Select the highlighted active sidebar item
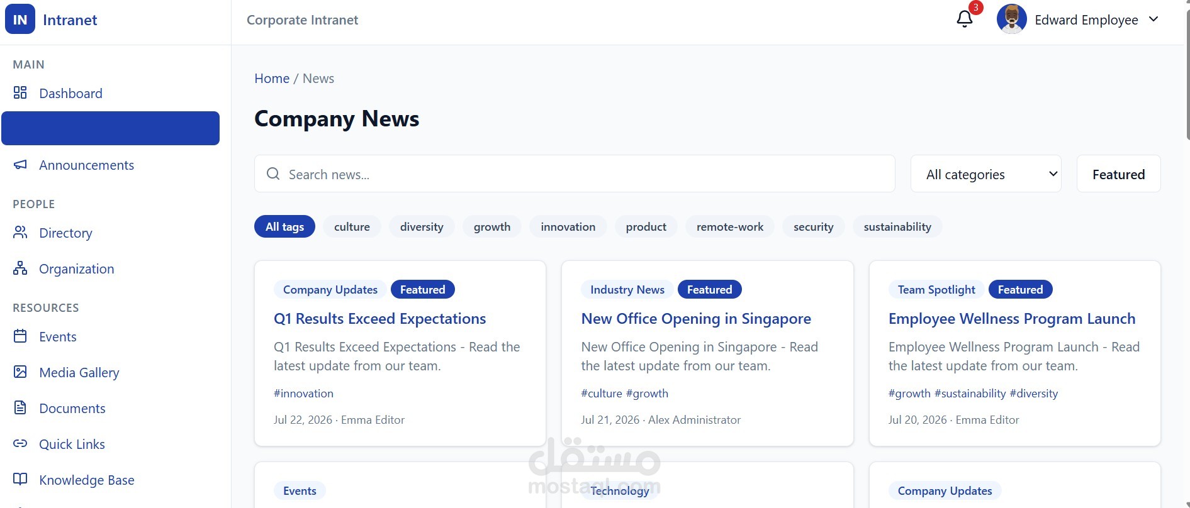This screenshot has width=1190, height=508. pos(111,128)
